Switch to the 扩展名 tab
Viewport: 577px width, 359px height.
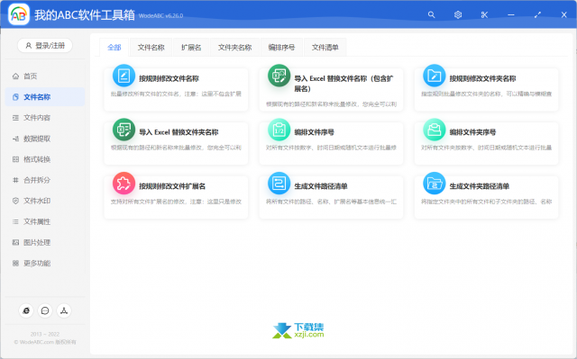click(191, 48)
